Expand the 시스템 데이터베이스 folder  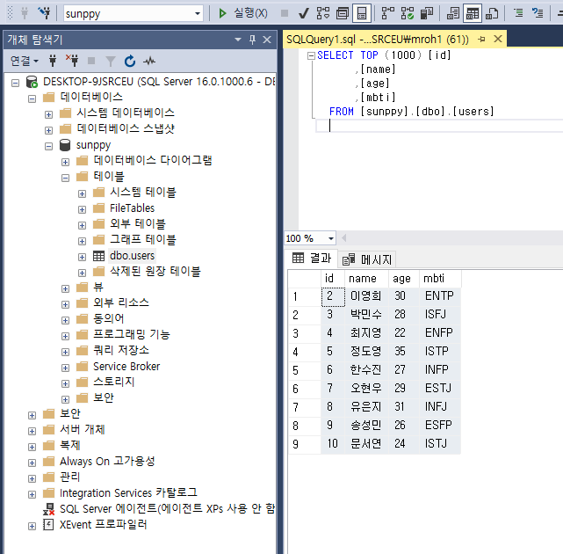pyautogui.click(x=48, y=114)
